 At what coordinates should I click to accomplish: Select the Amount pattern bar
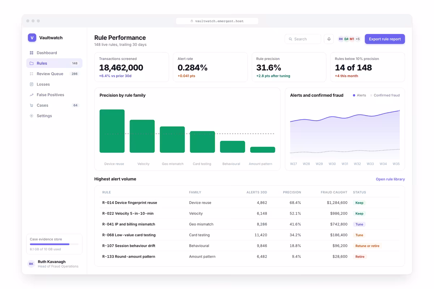point(263,150)
